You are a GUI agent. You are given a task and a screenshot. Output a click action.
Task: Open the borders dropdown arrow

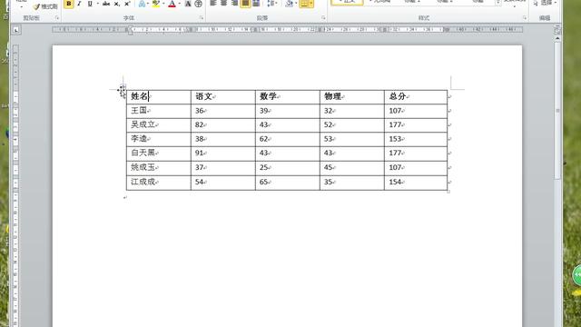311,4
